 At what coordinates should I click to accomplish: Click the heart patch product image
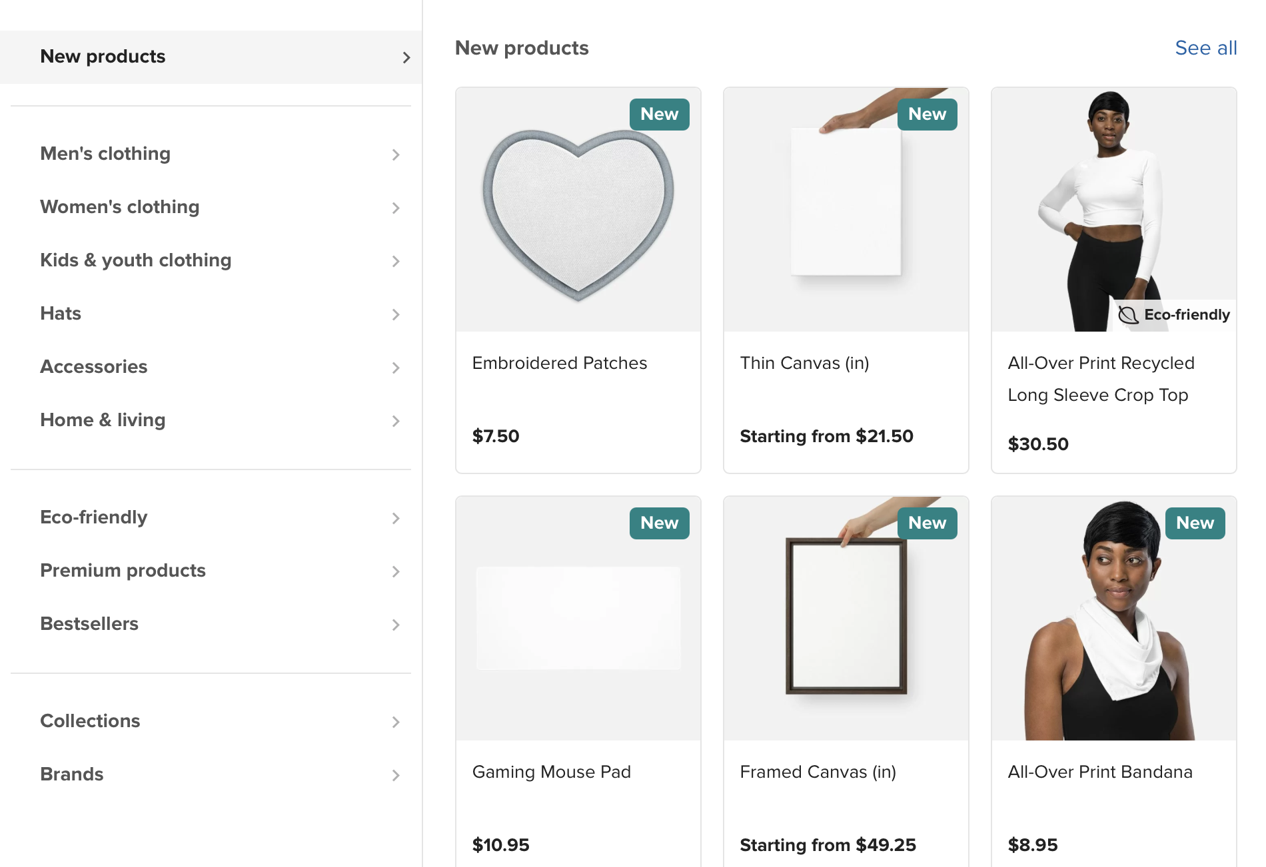click(578, 213)
